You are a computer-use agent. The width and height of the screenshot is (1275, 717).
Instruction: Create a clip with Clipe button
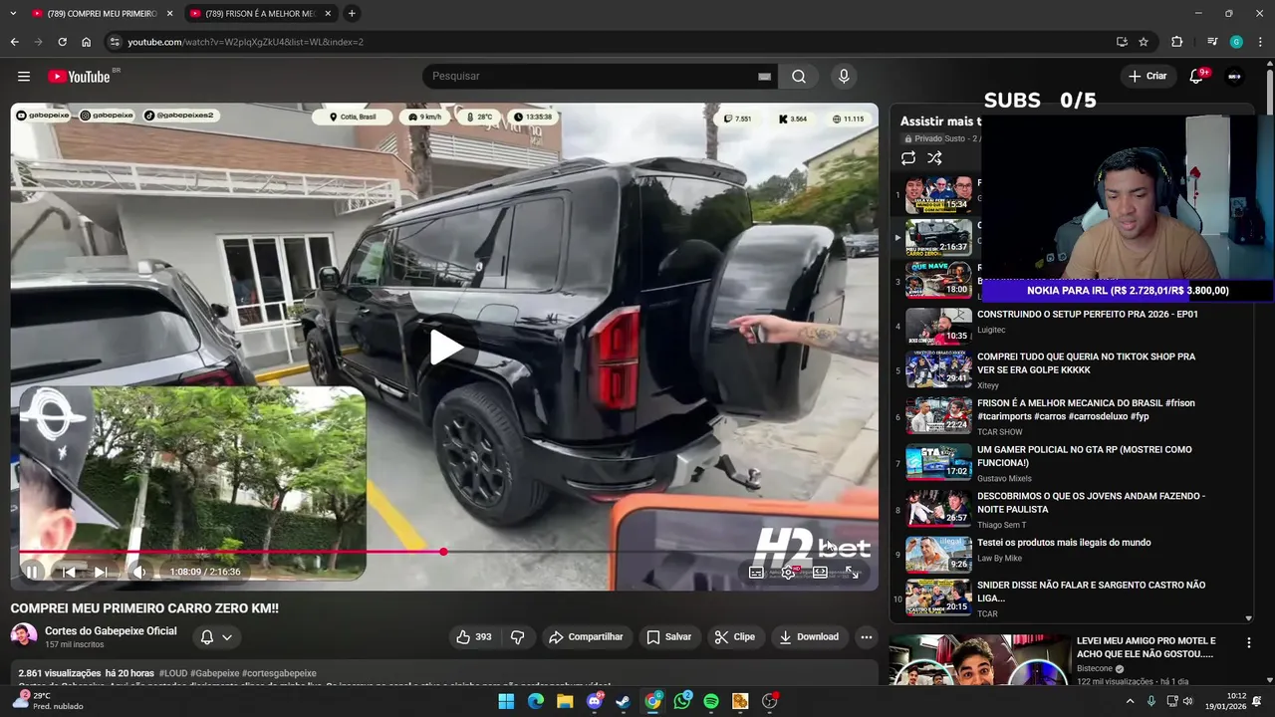[x=734, y=637]
